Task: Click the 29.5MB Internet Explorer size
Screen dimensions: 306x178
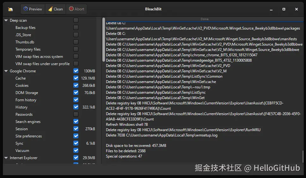Action: (x=89, y=158)
